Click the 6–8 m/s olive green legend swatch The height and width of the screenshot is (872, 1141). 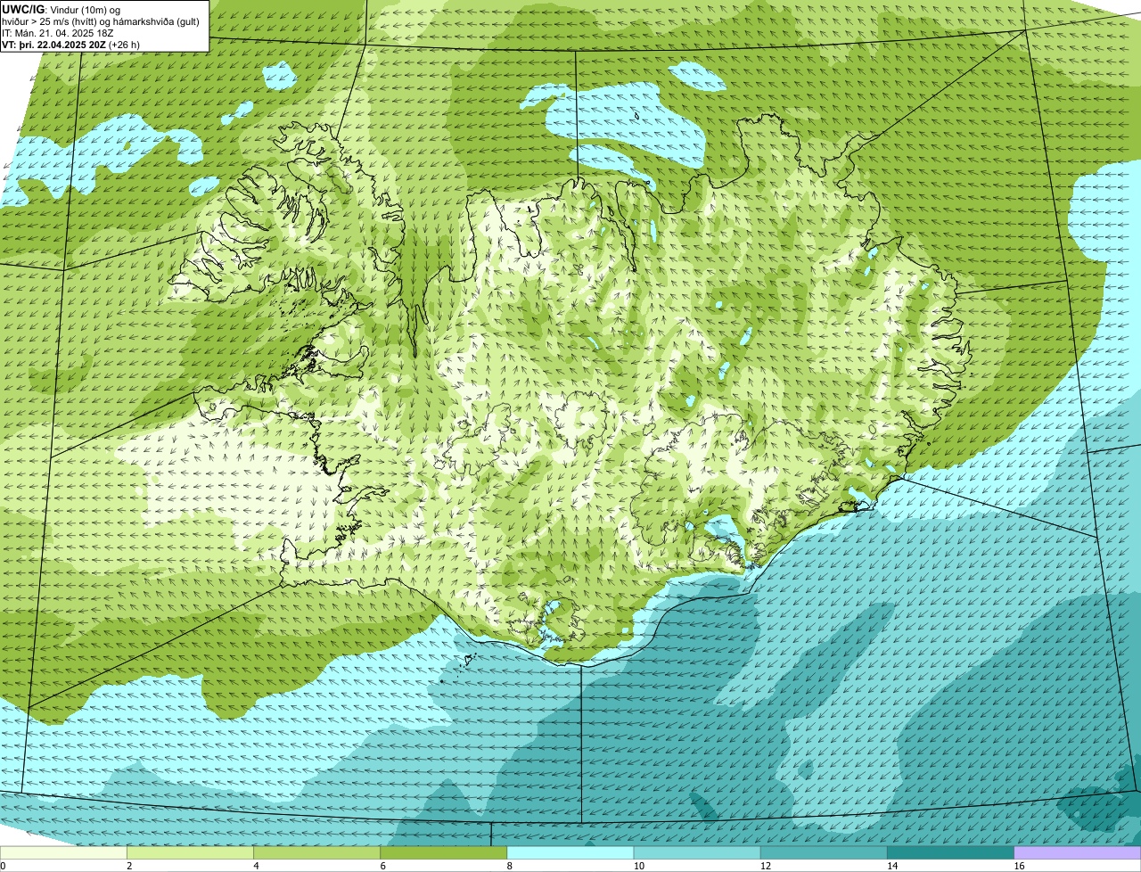444,852
